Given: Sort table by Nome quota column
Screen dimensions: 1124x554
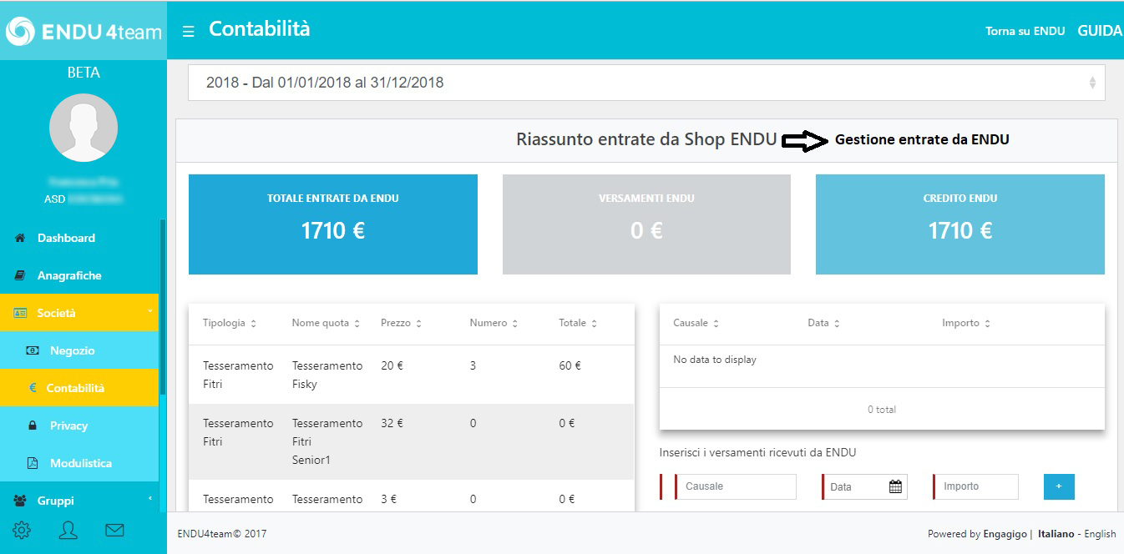Looking at the screenshot, I should pyautogui.click(x=326, y=323).
